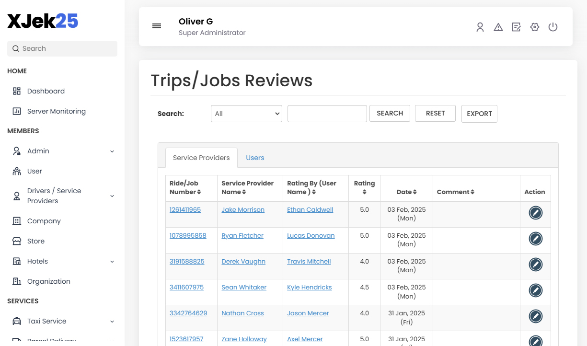
Task: Select the Service Providers tab
Action: 201,157
